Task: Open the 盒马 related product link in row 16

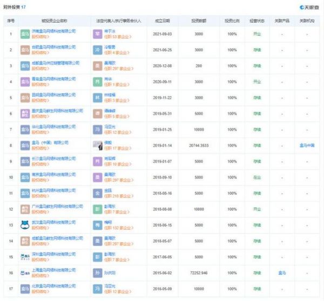Action: [281, 273]
